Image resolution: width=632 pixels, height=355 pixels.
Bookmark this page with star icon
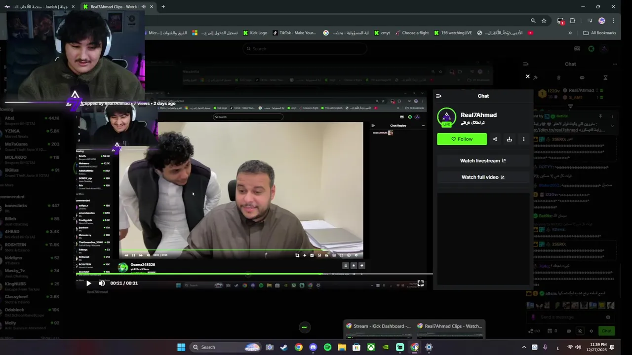pyautogui.click(x=544, y=21)
